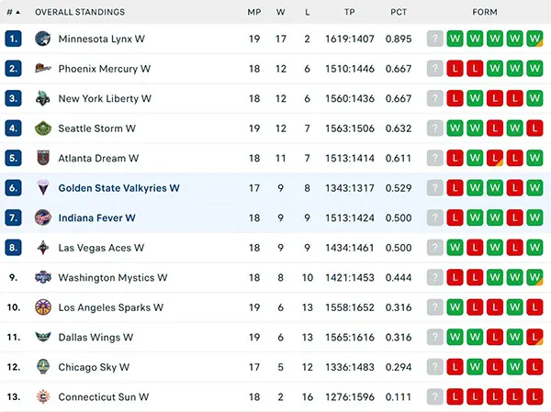Click the TP column header
This screenshot has height=412, width=551.
(x=350, y=12)
